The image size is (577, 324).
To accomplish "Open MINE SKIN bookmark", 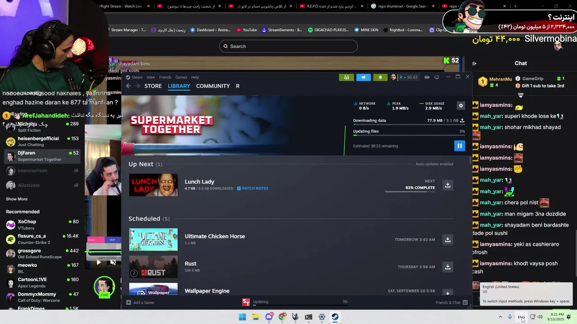I will pos(366,30).
